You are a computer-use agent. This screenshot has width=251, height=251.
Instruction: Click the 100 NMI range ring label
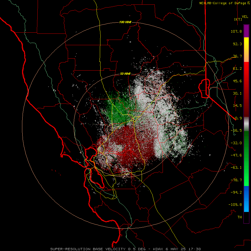tap(125, 22)
